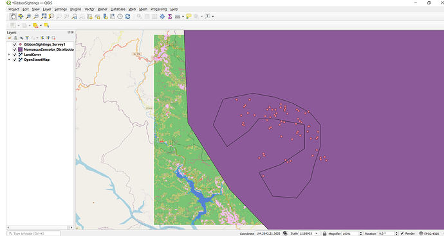Viewport: 444px width, 236px height.
Task: Filter legend icon in Layers panel
Action: (27, 38)
